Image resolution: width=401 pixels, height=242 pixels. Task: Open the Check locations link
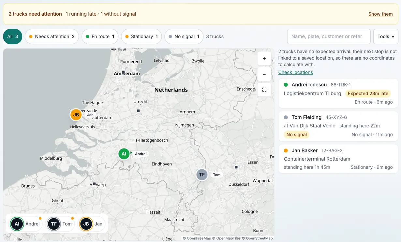(295, 72)
